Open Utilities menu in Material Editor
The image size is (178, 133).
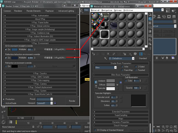click(x=128, y=10)
